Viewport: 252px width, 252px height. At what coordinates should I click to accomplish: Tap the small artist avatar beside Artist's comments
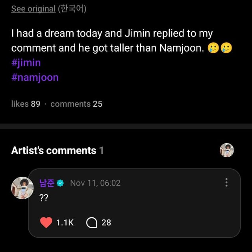pyautogui.click(x=227, y=150)
